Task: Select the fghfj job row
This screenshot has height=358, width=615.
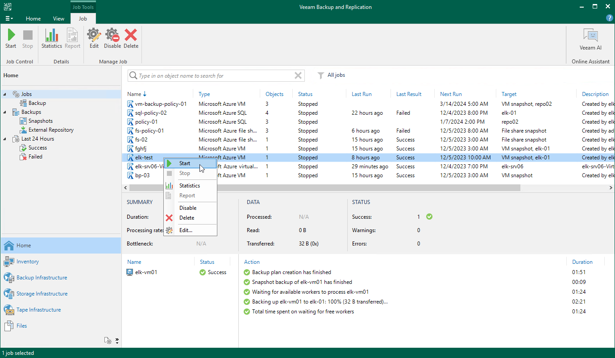Action: tap(368, 149)
